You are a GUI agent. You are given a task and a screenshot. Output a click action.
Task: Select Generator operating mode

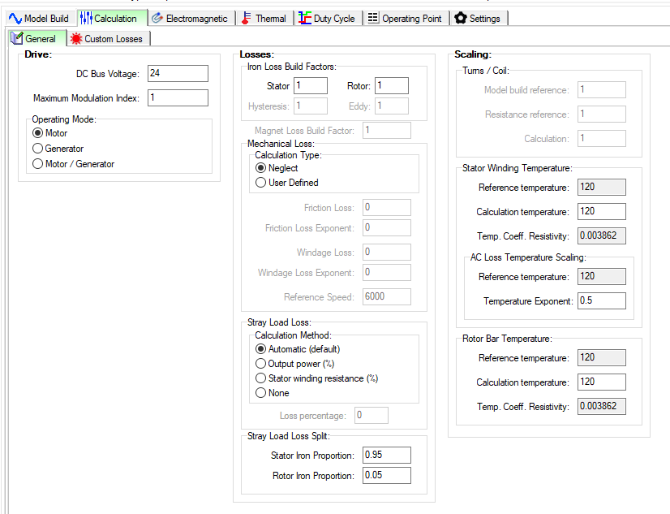[x=58, y=149]
